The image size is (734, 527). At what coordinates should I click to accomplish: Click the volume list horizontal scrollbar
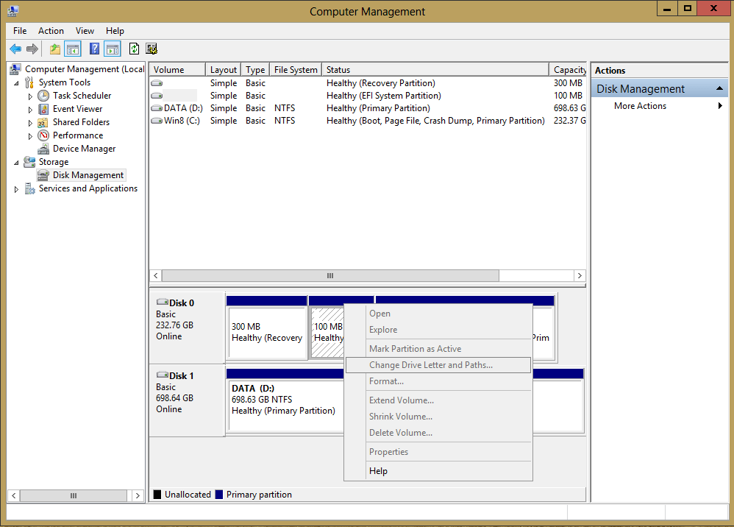[x=330, y=275]
